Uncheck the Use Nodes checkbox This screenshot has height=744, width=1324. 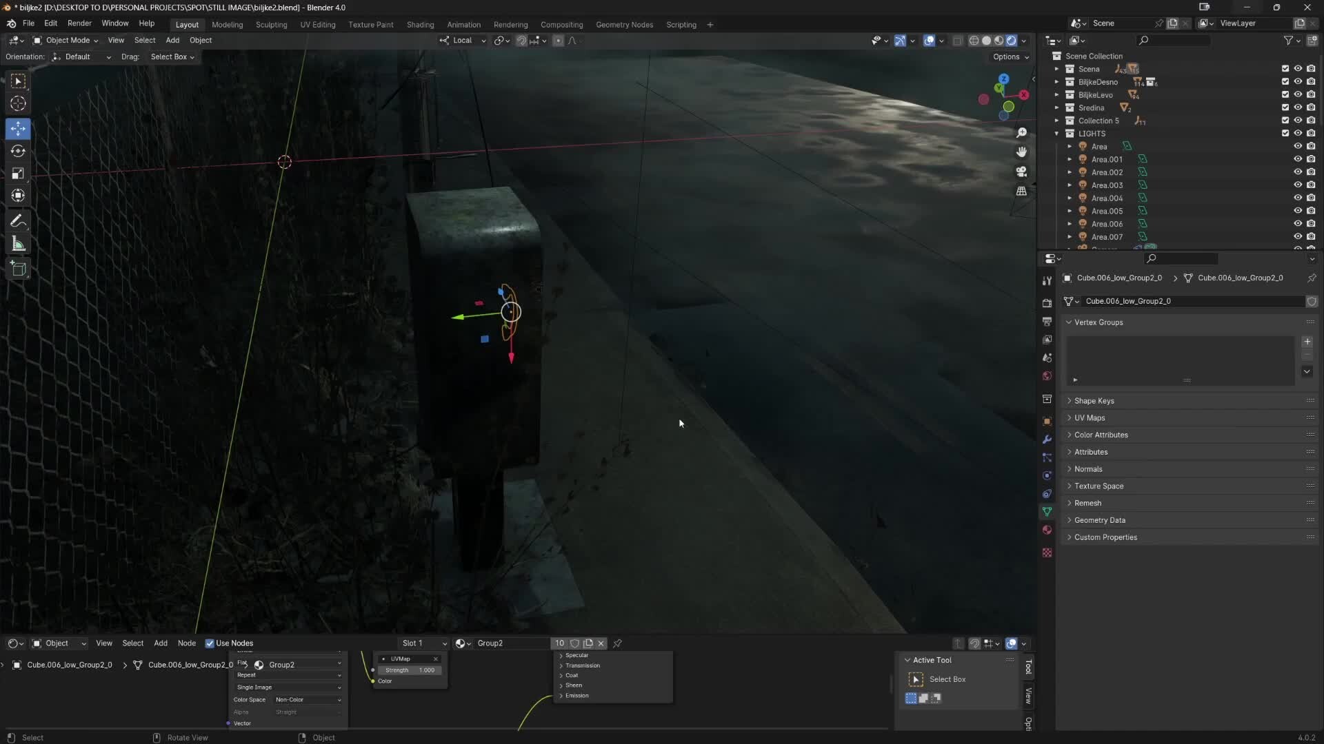[x=210, y=643]
